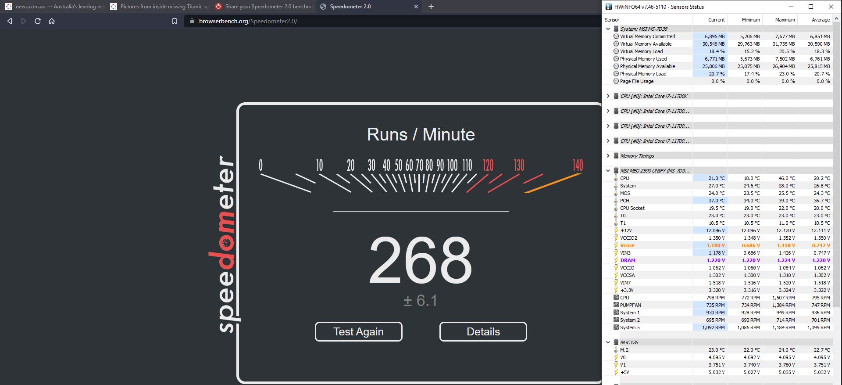Select the Virtual Memory Load row
This screenshot has height=385, width=842.
click(x=718, y=51)
